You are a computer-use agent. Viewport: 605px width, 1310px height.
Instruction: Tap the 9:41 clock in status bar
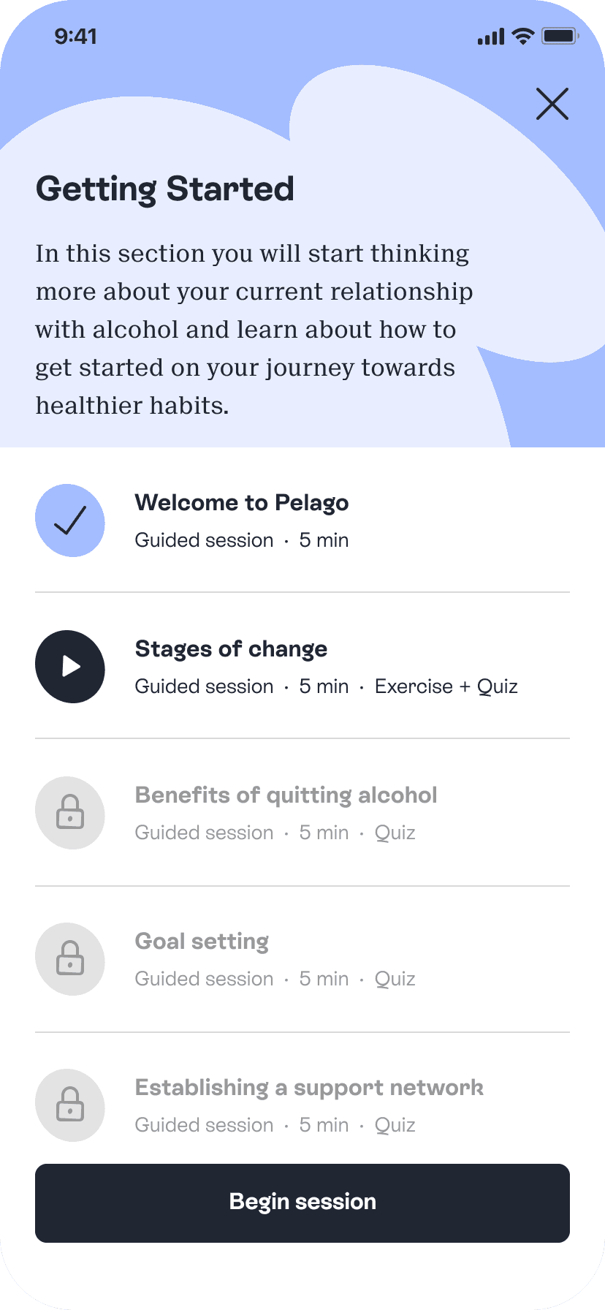[x=76, y=37]
